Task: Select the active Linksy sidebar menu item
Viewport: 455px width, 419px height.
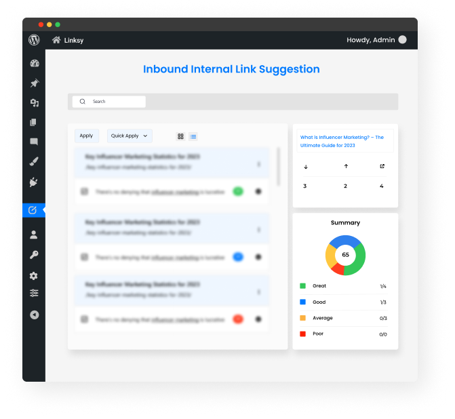Action: point(34,210)
